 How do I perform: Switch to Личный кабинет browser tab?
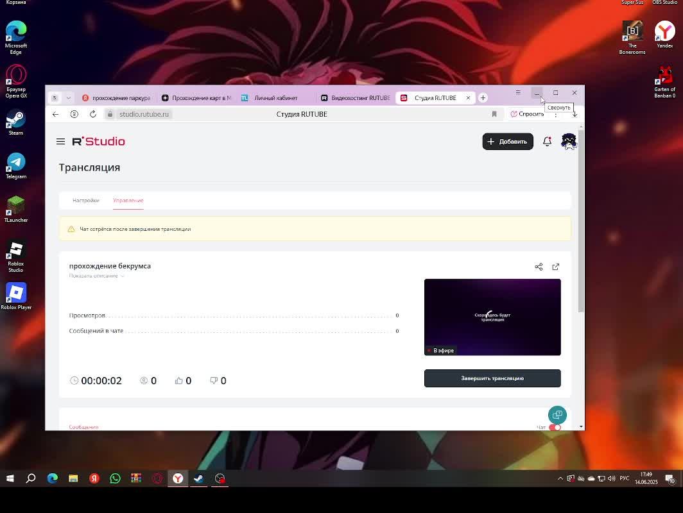pos(276,98)
